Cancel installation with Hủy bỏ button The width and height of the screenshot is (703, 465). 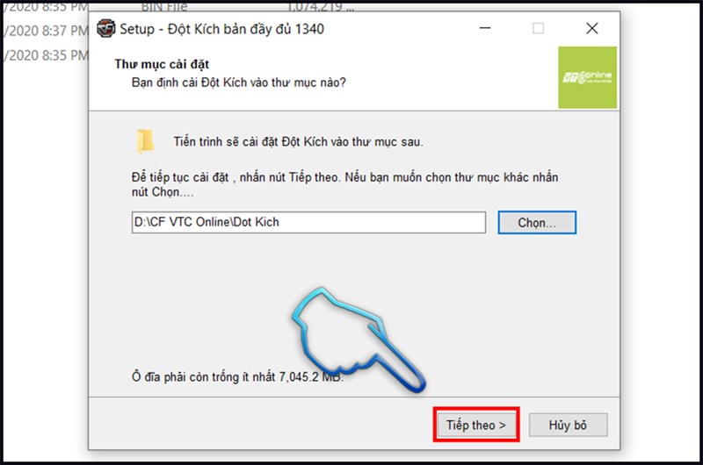click(x=568, y=425)
